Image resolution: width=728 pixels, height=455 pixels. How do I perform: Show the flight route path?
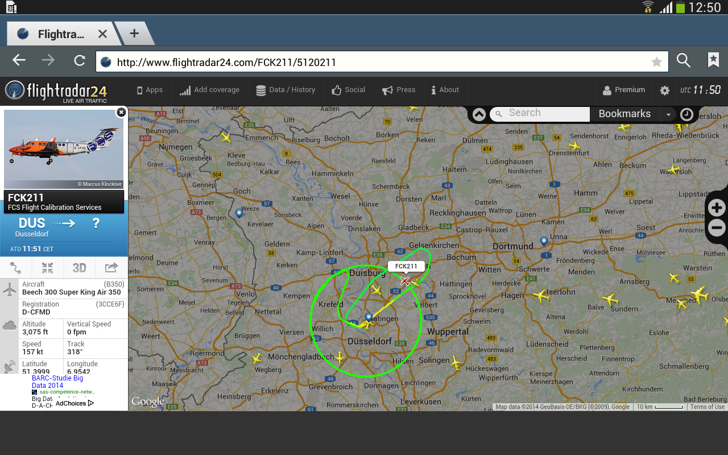click(x=16, y=268)
